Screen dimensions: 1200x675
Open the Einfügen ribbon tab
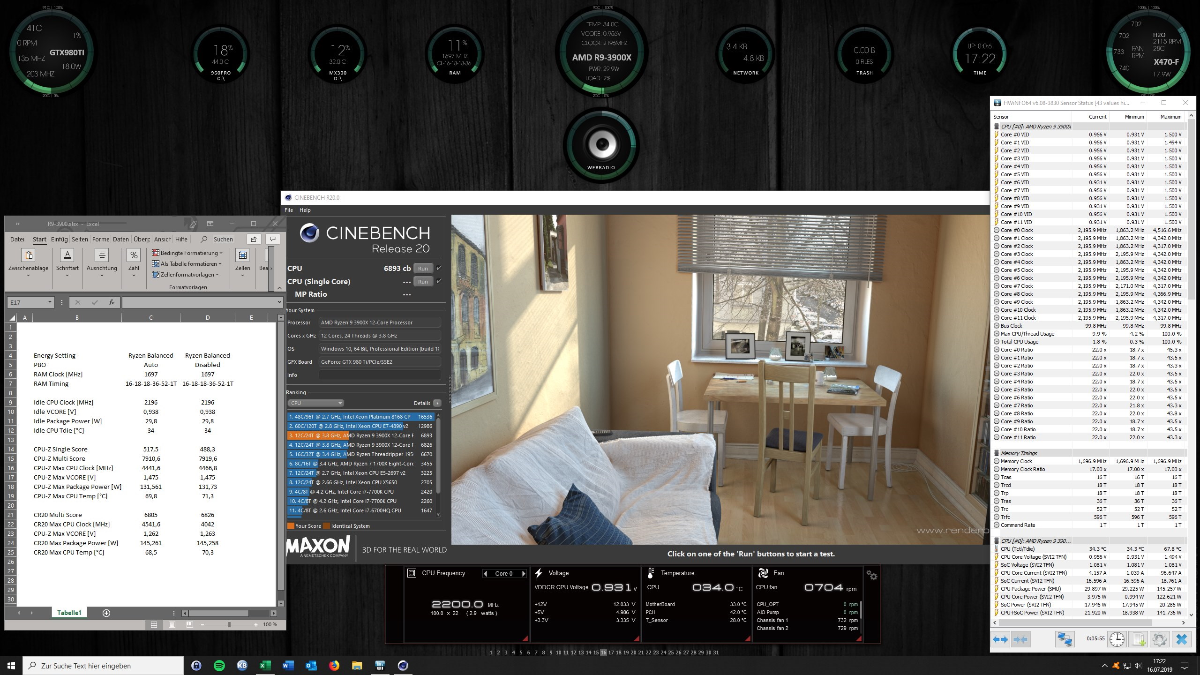[60, 239]
